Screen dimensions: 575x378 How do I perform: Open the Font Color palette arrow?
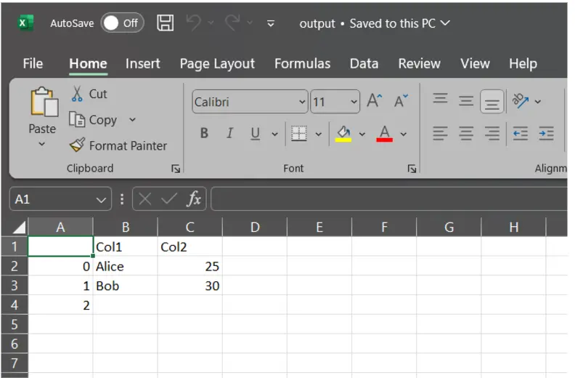click(x=404, y=134)
